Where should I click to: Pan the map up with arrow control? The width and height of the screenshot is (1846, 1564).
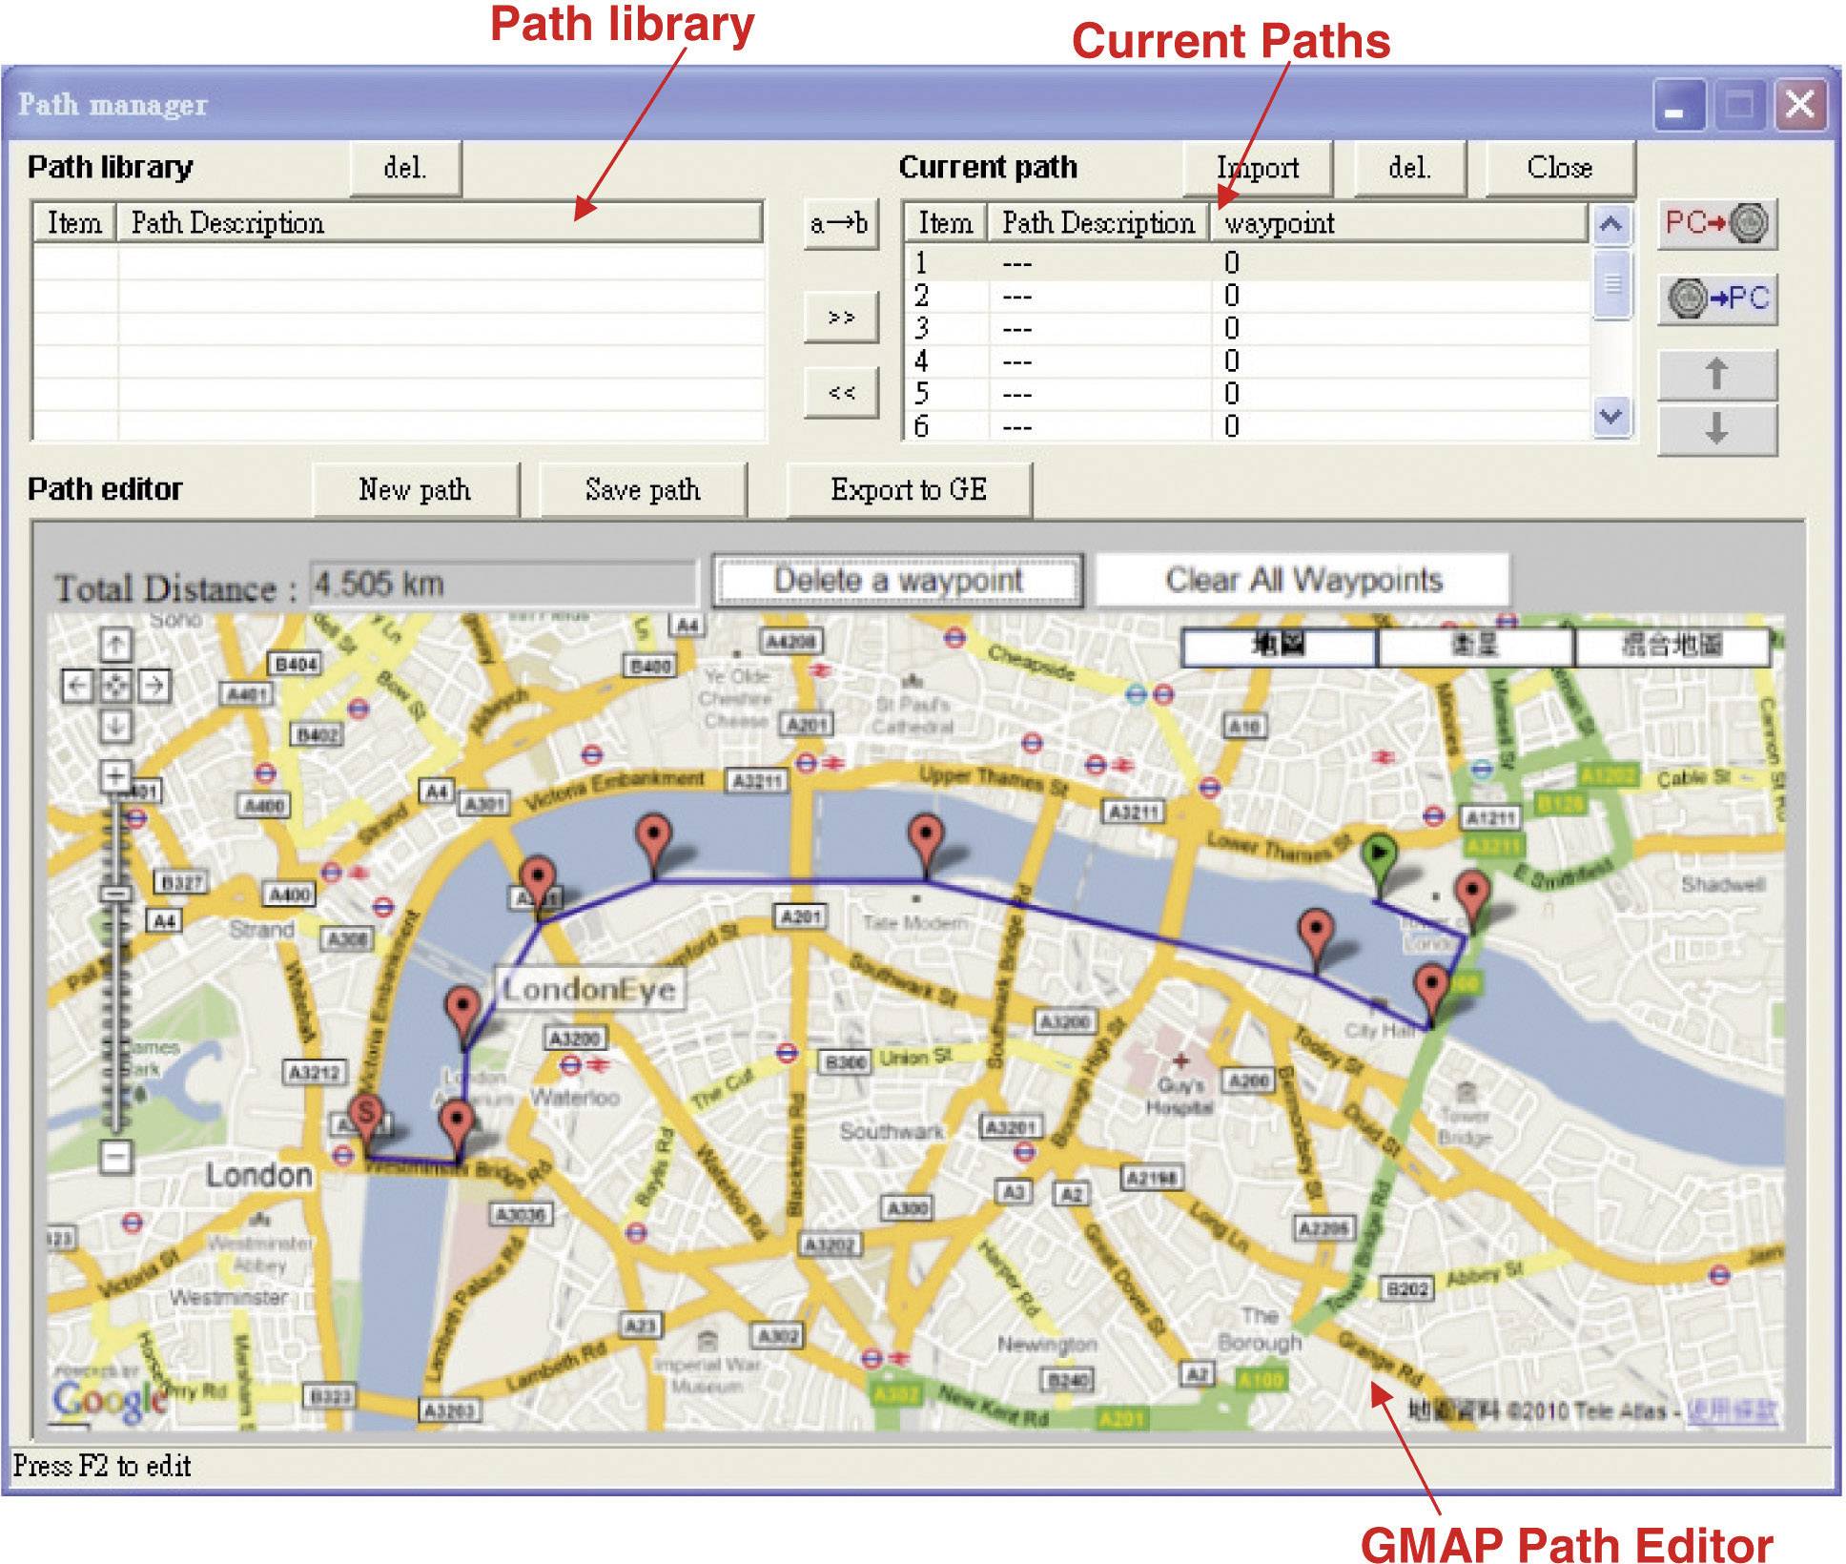point(115,645)
